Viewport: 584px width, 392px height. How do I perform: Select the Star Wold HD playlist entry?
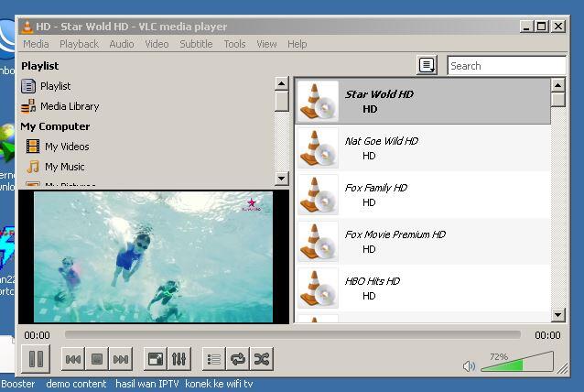click(x=423, y=101)
